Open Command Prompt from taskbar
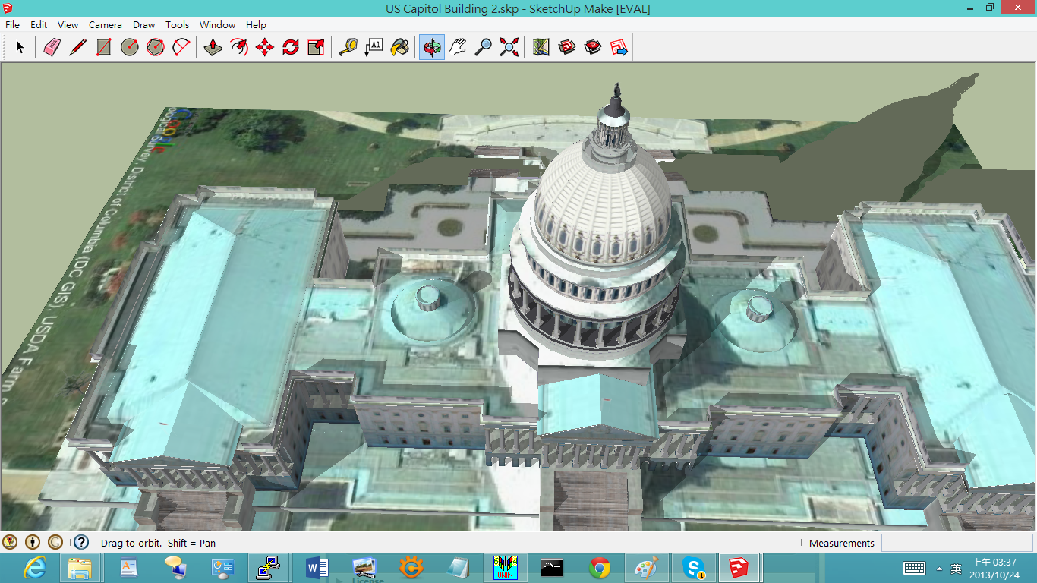 (x=551, y=568)
